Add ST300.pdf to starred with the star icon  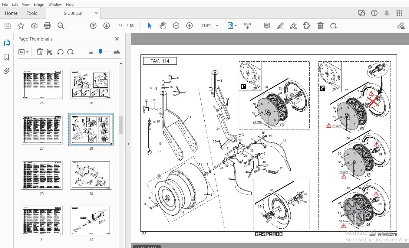(x=21, y=26)
